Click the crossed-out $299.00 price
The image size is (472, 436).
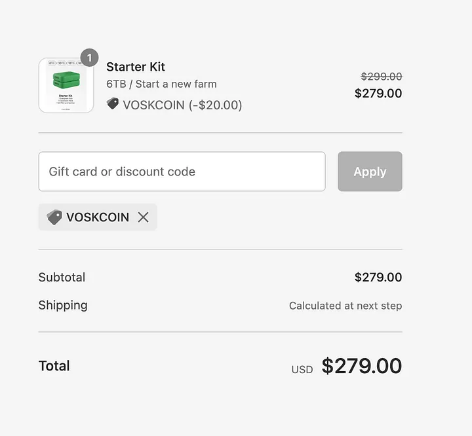(382, 77)
